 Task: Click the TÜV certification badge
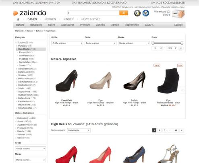pyautogui.click(x=146, y=13)
